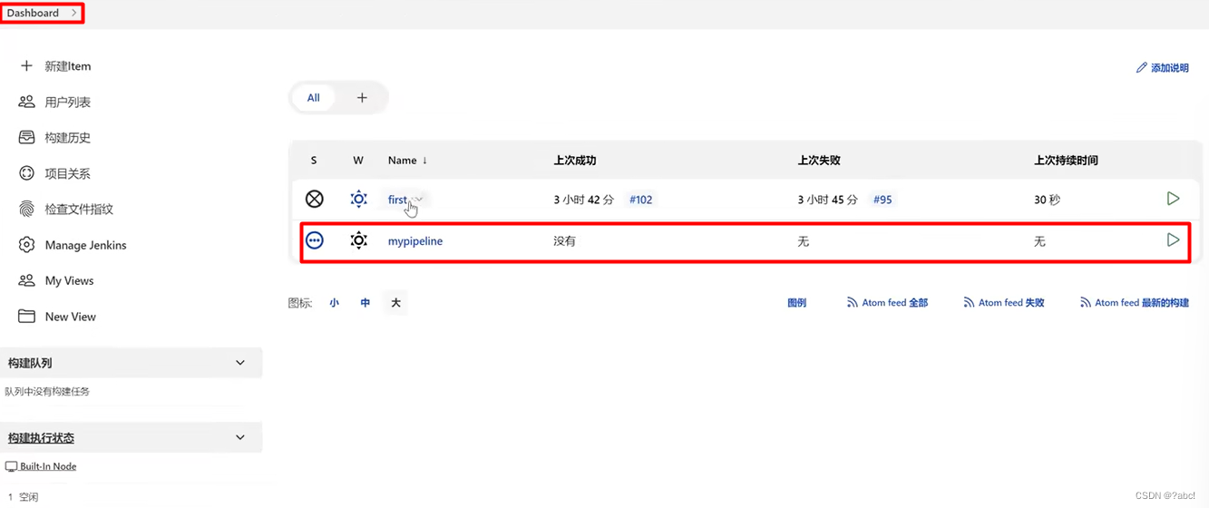Go to Manage Jenkins
Screen dimensions: 1209x508
[86, 245]
